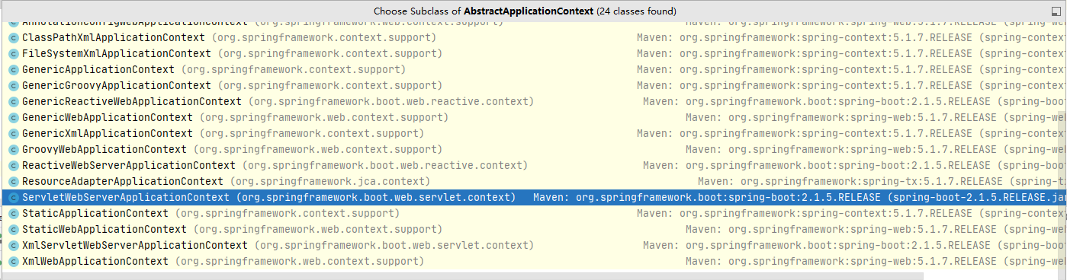Select GroovyWebApplicationContext class name
Screen dimensions: 1067x280
pos(104,149)
